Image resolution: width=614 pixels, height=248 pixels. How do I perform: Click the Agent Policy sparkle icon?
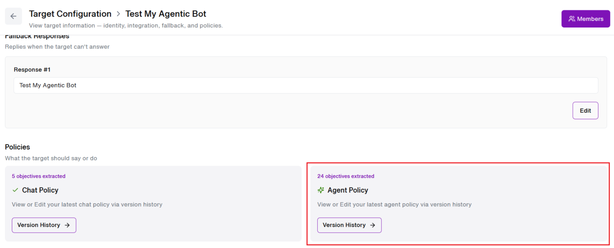[321, 190]
